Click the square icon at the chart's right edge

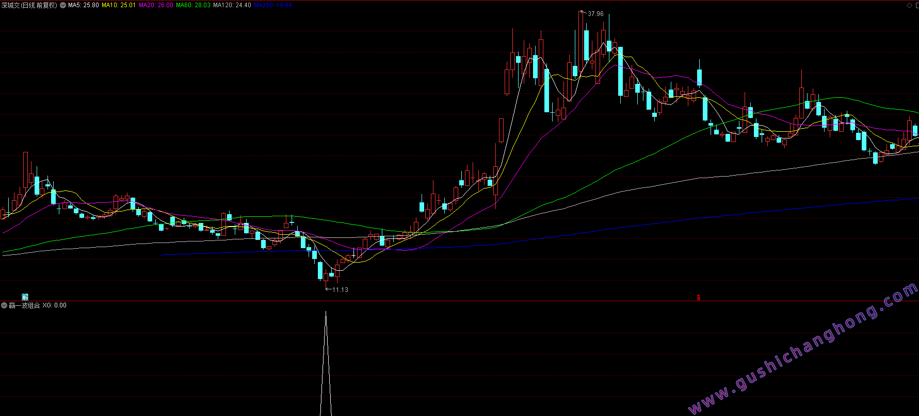(x=917, y=5)
